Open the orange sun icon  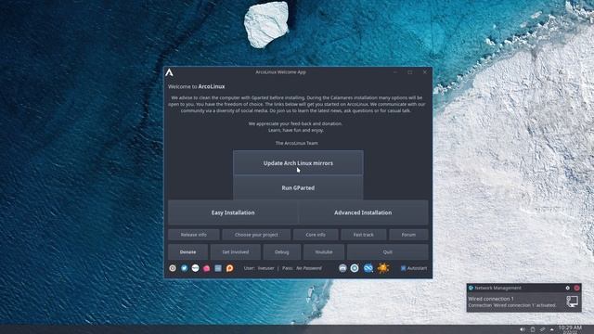pos(383,268)
